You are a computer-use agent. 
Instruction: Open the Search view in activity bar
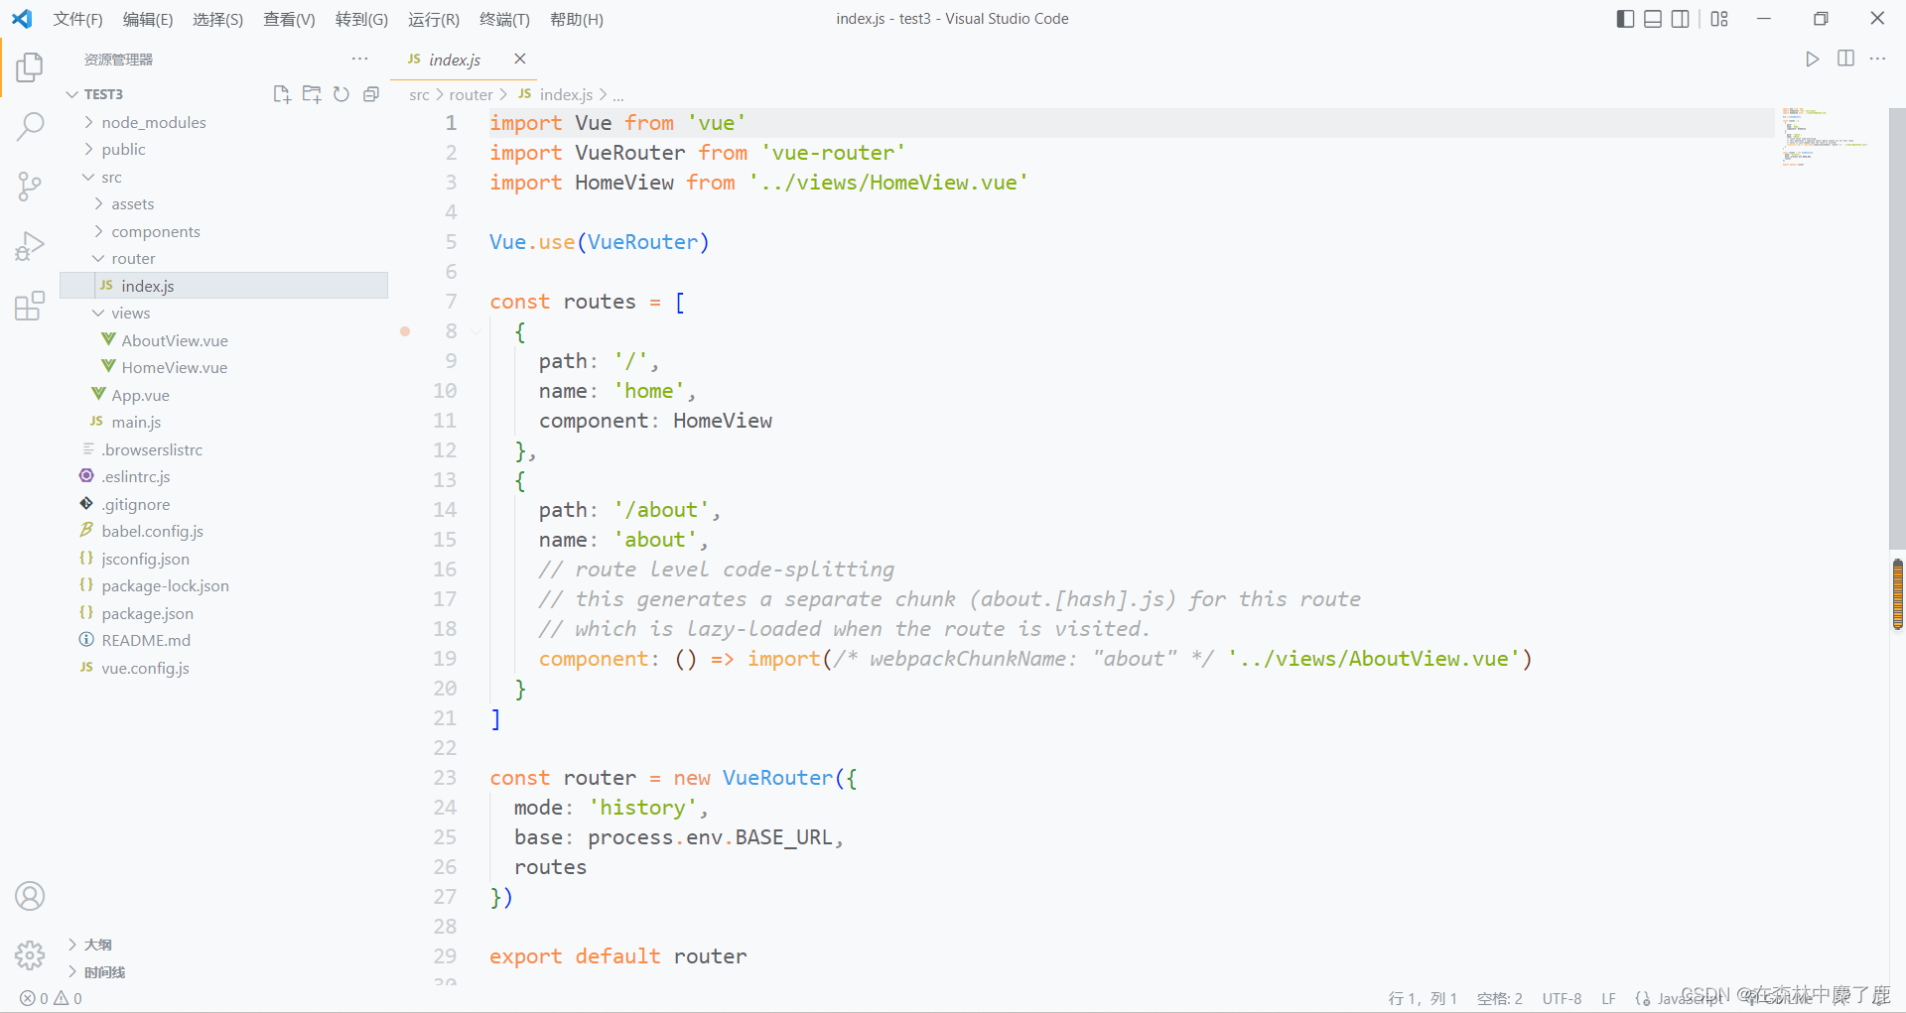click(x=30, y=126)
